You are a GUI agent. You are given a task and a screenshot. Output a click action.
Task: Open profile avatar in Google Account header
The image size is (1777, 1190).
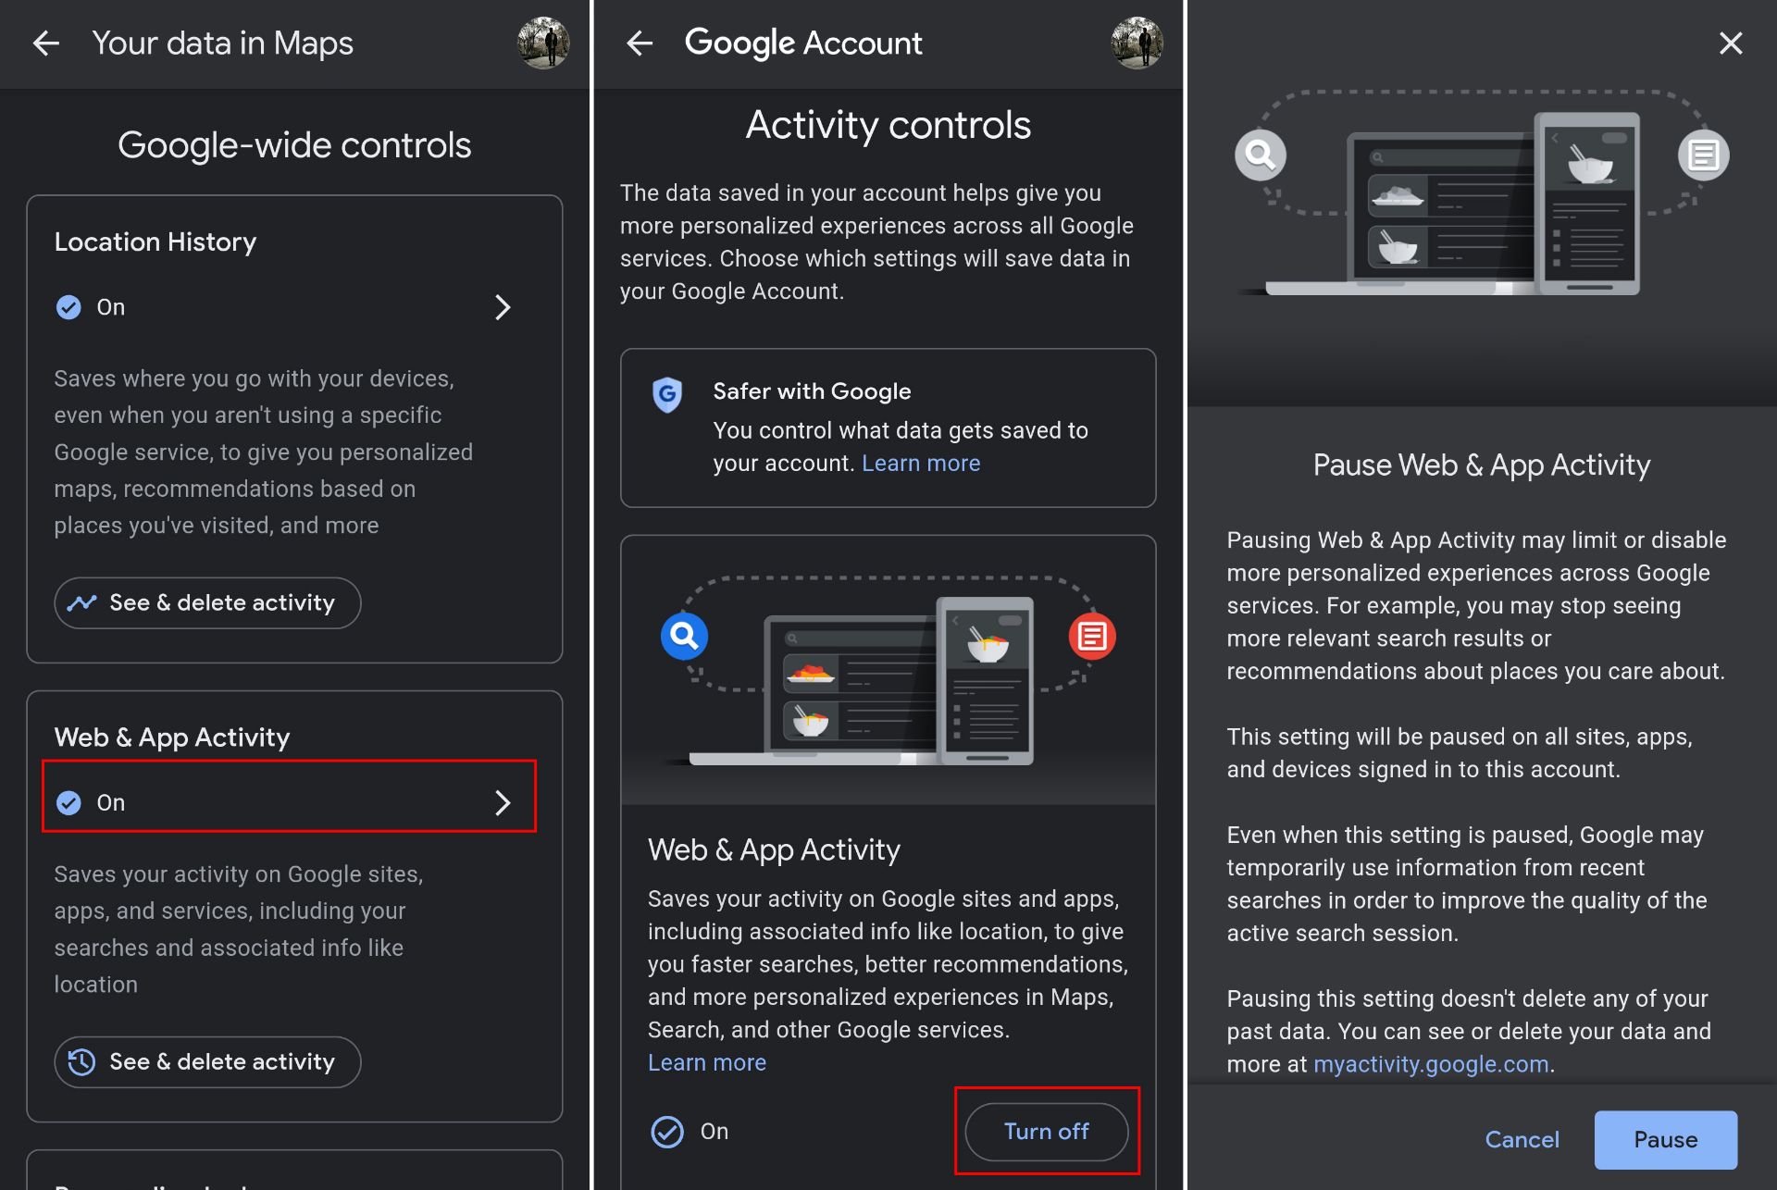(1137, 43)
